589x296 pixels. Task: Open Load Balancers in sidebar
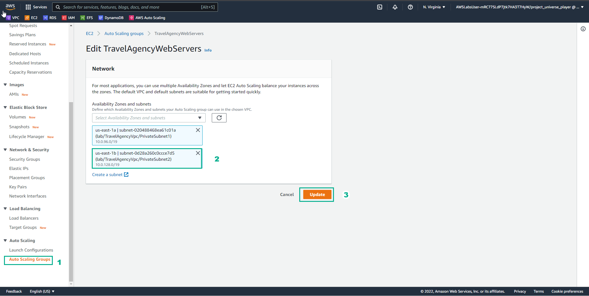[x=24, y=218]
